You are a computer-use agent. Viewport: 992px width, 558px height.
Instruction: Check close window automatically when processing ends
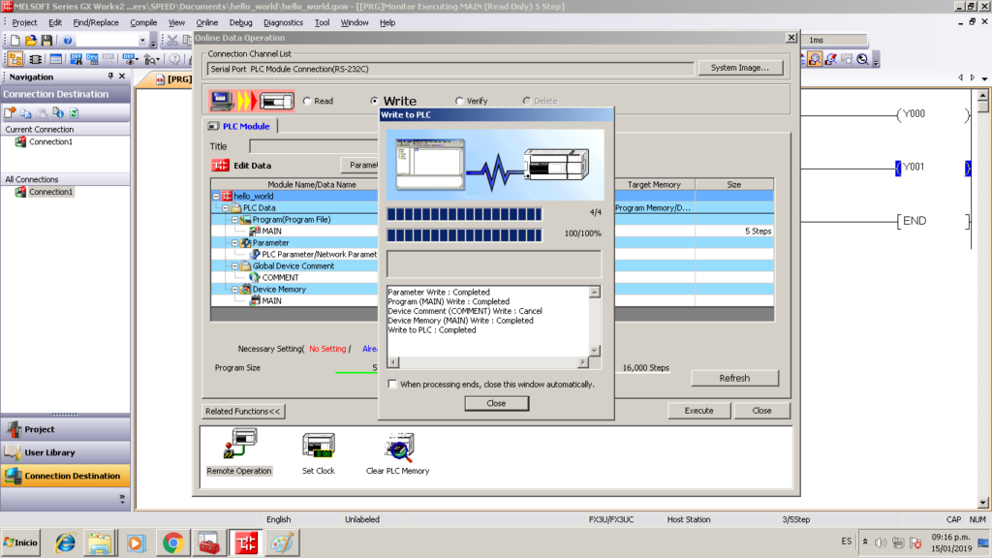click(x=392, y=384)
